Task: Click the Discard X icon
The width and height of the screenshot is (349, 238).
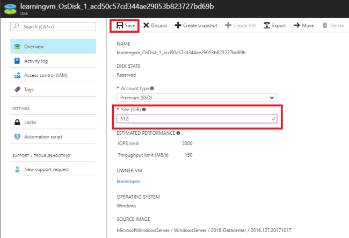Action: 146,25
